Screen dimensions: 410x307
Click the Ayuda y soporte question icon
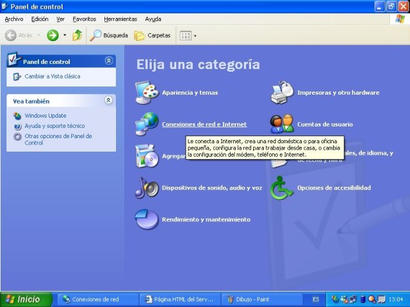(x=17, y=127)
